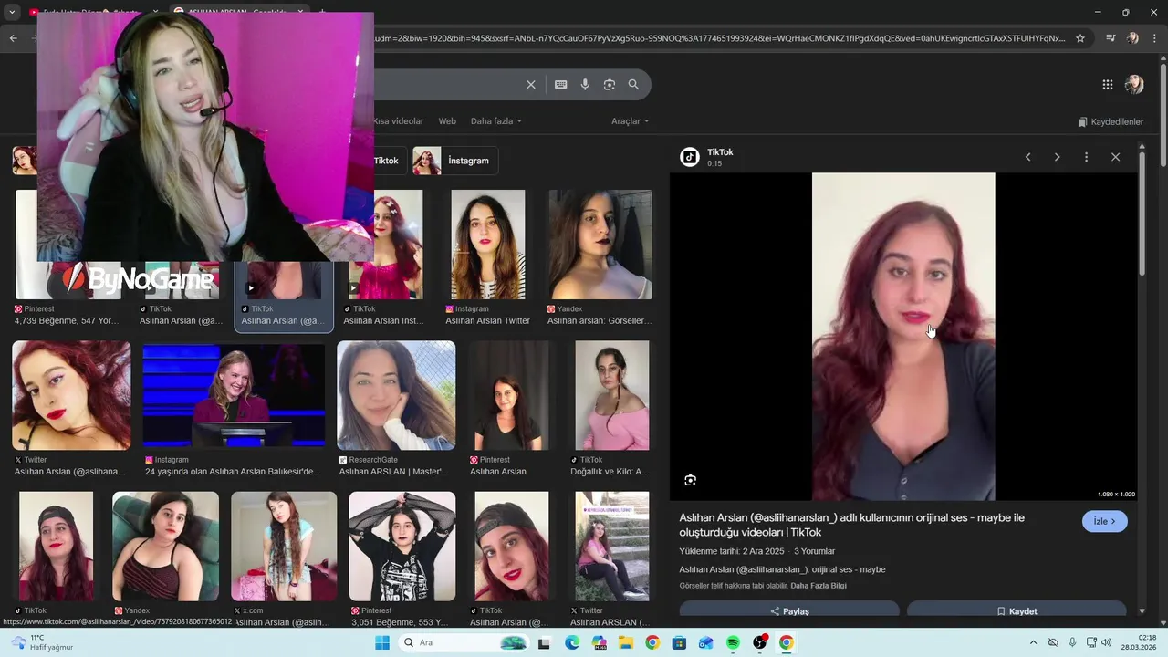Image resolution: width=1168 pixels, height=657 pixels.
Task: Open the Aslıhan Arslan Twitter Instagram thumbnail
Action: point(488,245)
